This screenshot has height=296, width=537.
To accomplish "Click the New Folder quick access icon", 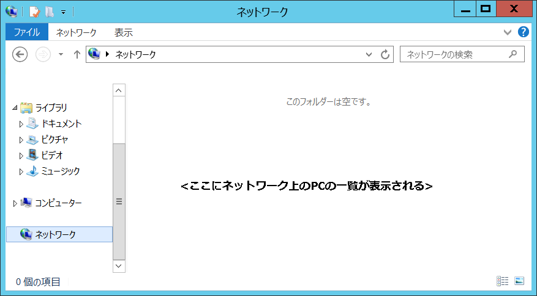I will (x=50, y=12).
